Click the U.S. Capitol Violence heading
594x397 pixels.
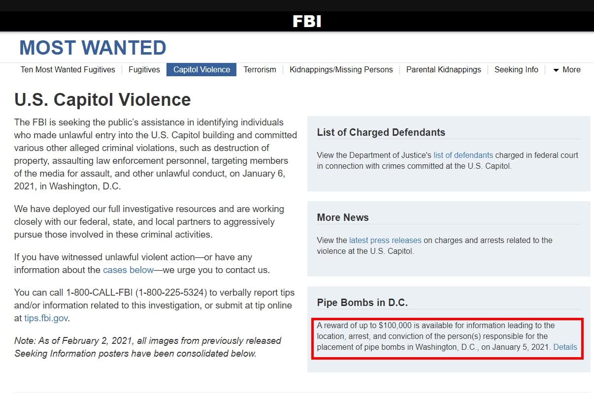[102, 99]
